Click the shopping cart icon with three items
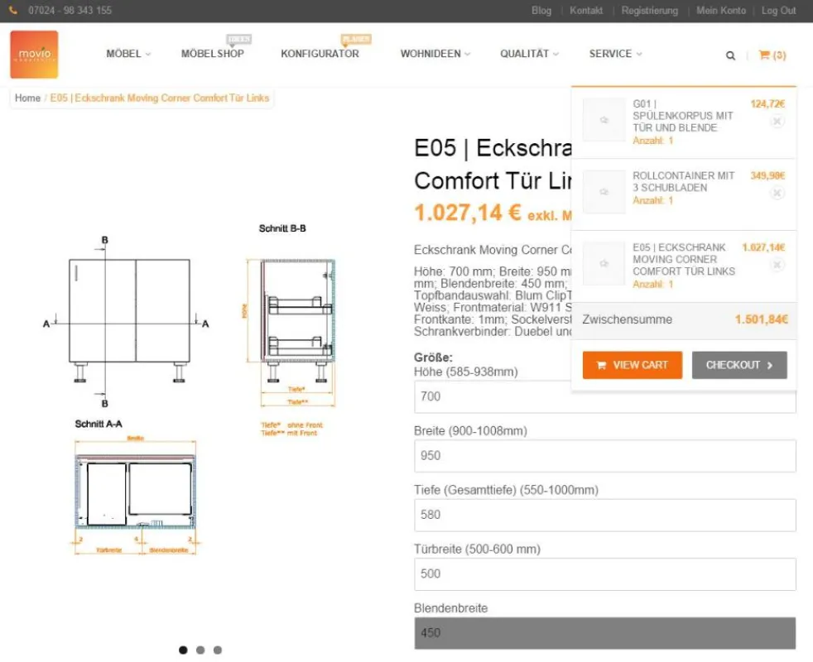 (772, 55)
